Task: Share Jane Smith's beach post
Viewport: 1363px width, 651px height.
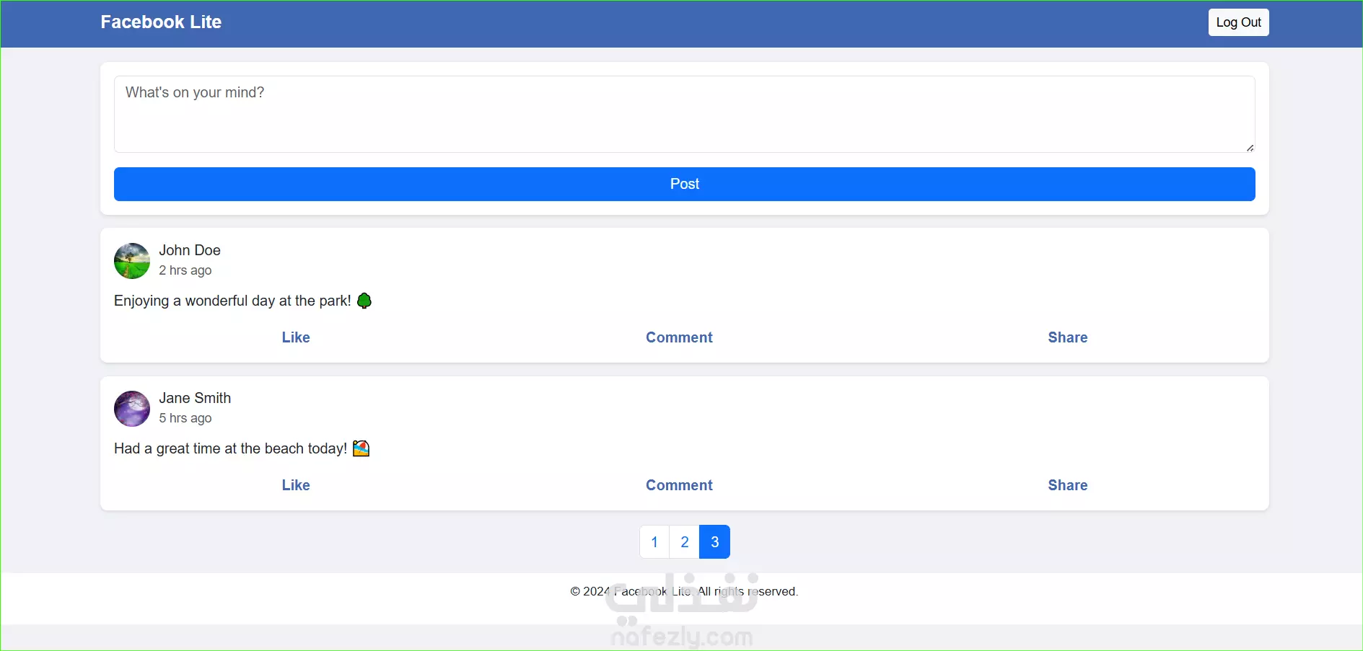Action: pos(1068,485)
